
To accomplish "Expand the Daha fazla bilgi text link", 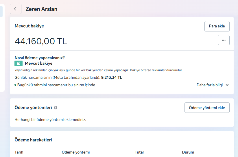I will [210, 85].
